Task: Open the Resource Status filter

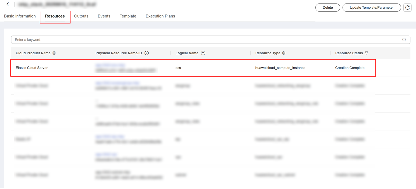Action: (x=366, y=53)
